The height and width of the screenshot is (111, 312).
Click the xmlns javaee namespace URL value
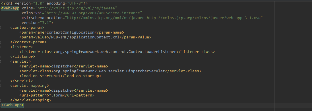tap(76, 8)
